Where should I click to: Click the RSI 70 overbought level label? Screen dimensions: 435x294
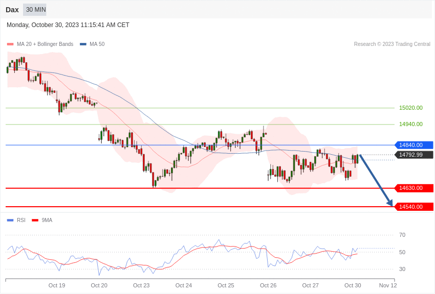[x=402, y=235]
